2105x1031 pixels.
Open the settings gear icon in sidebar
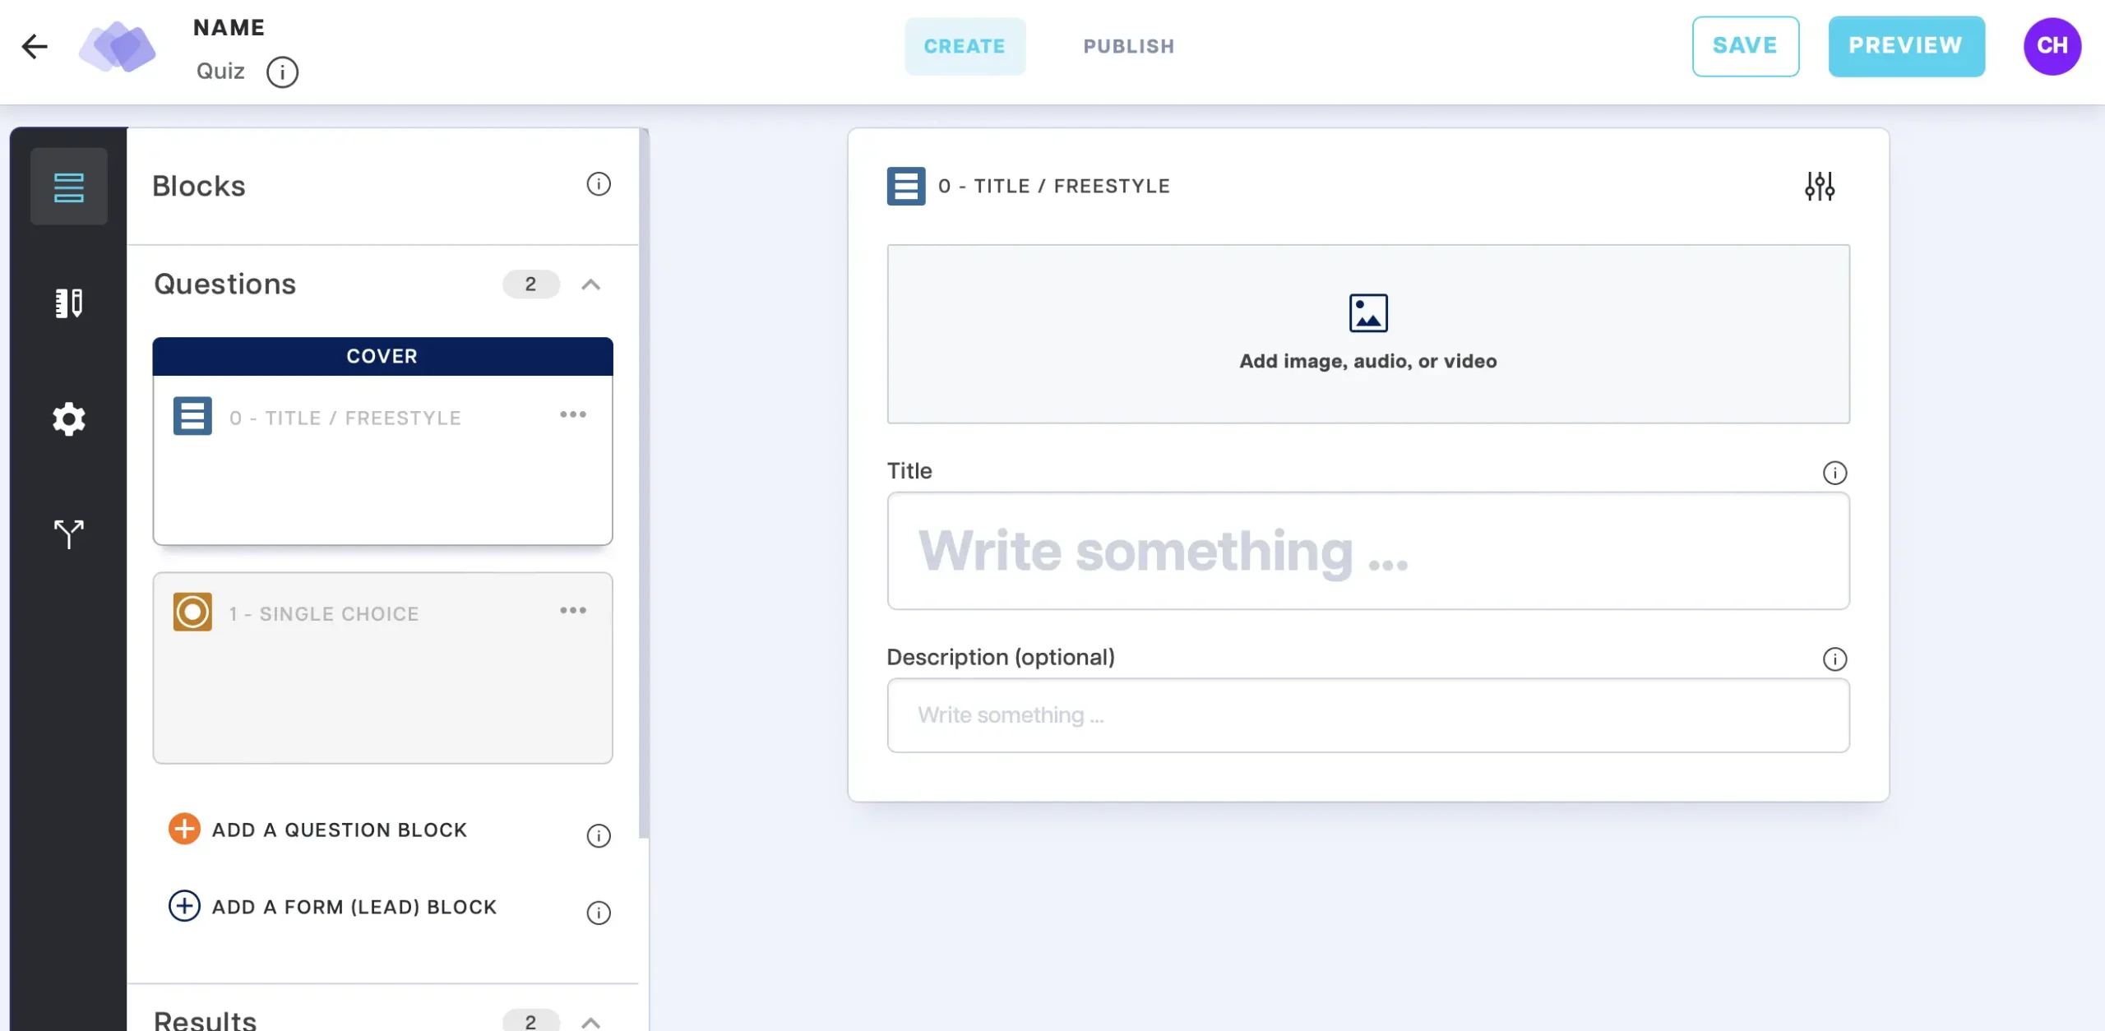68,418
